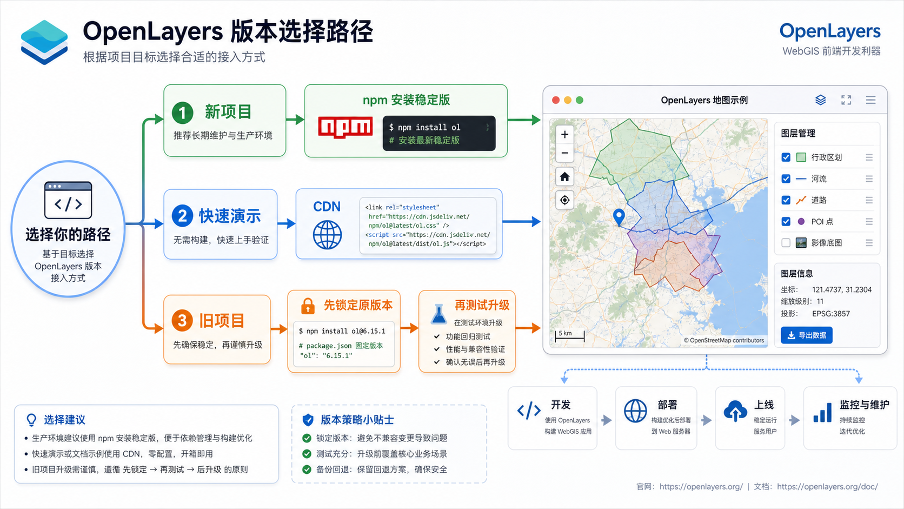
Task: Open the https://openlayers.org/ official site link
Action: [701, 487]
